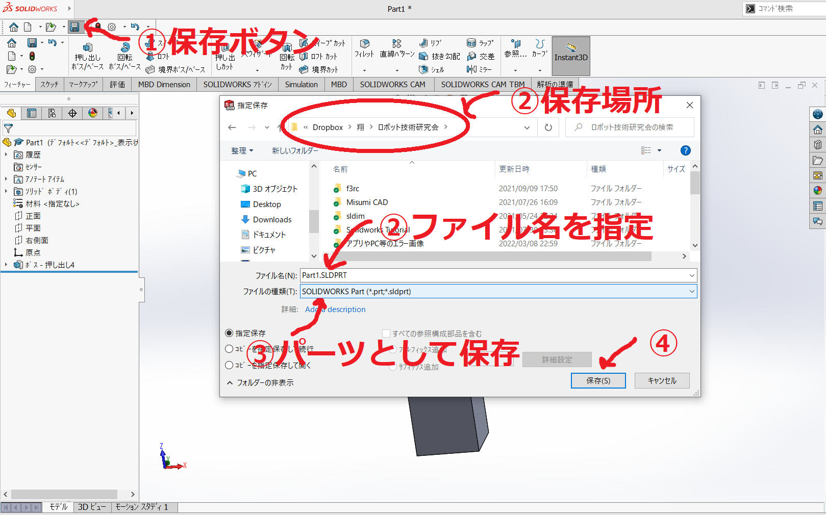Viewport: 826px width, 515px height.
Task: Toggle the Instant3D button
Action: click(571, 56)
